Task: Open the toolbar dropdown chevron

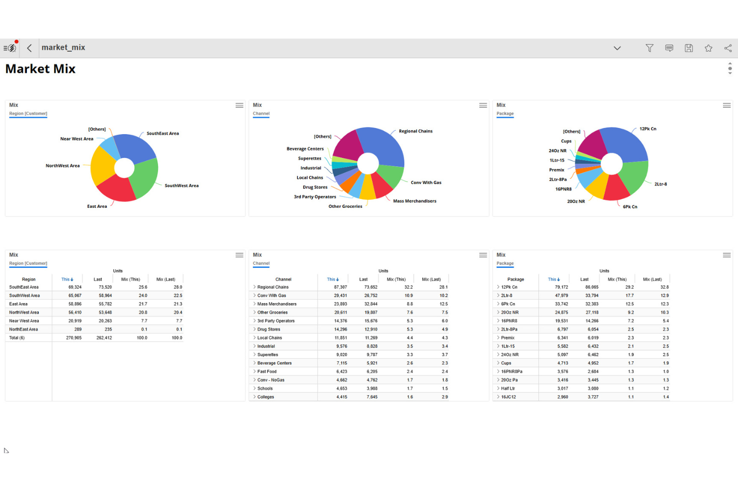Action: (617, 48)
